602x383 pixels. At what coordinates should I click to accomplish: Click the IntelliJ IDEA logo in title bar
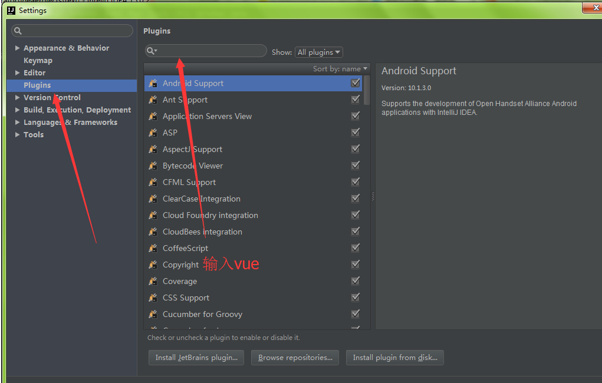point(11,11)
